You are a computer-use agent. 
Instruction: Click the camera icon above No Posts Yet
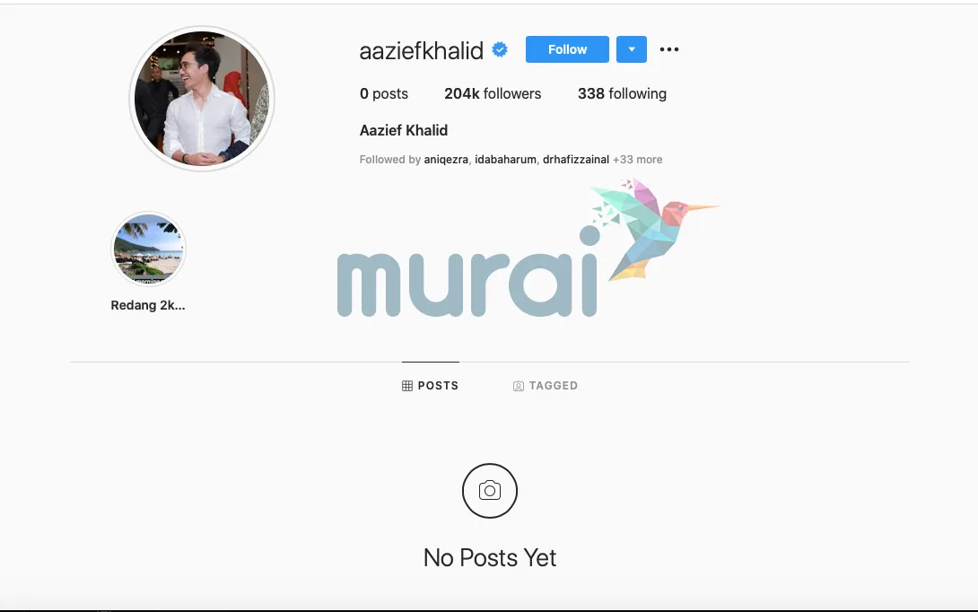click(490, 490)
